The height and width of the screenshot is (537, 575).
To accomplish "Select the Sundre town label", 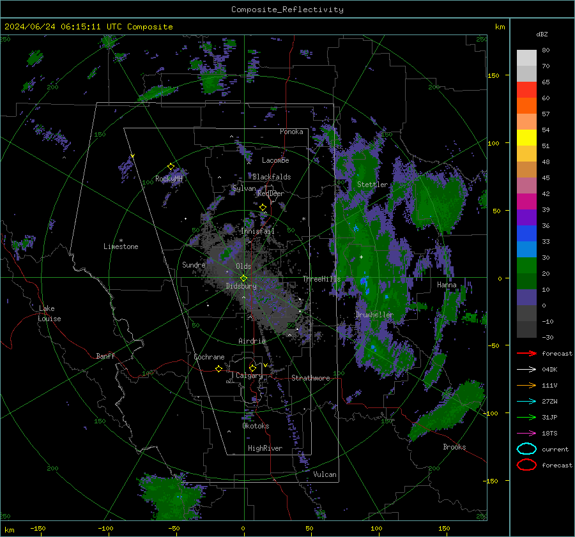I will click(x=194, y=264).
